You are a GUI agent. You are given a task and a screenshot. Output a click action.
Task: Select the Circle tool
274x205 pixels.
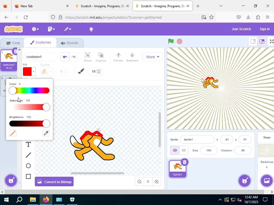coord(28,166)
